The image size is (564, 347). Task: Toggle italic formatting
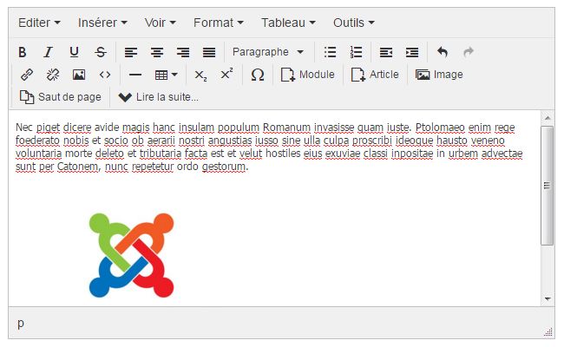click(49, 52)
